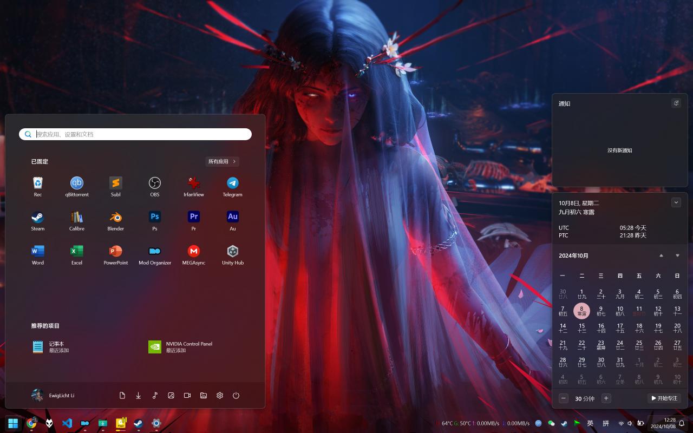Open network, volume and battery quick settings
This screenshot has width=693, height=433.
click(x=632, y=423)
